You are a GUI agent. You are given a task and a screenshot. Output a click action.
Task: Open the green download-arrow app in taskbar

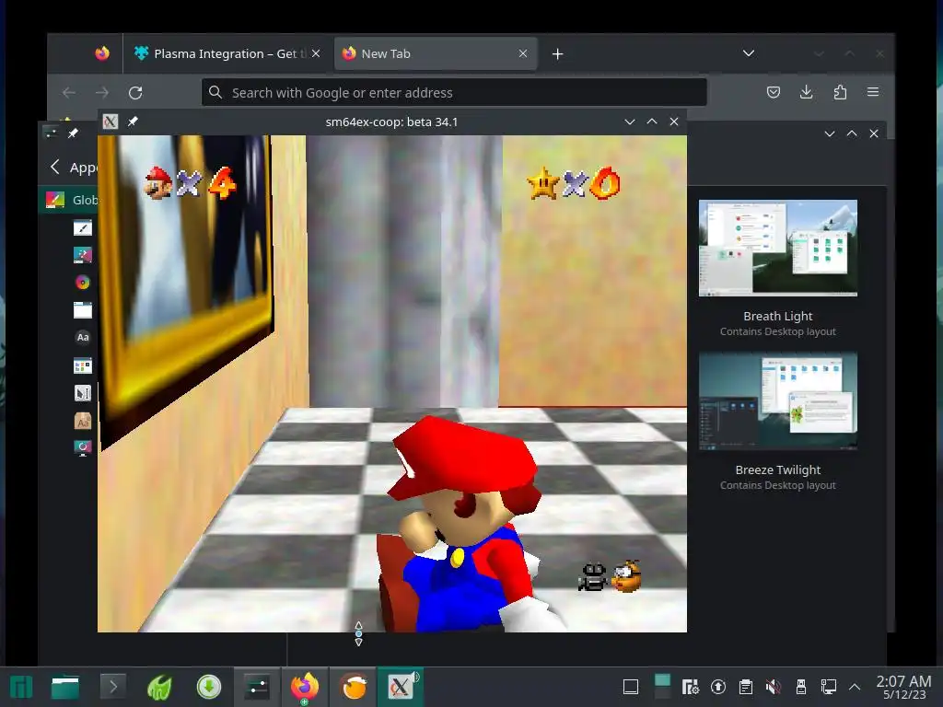click(209, 687)
